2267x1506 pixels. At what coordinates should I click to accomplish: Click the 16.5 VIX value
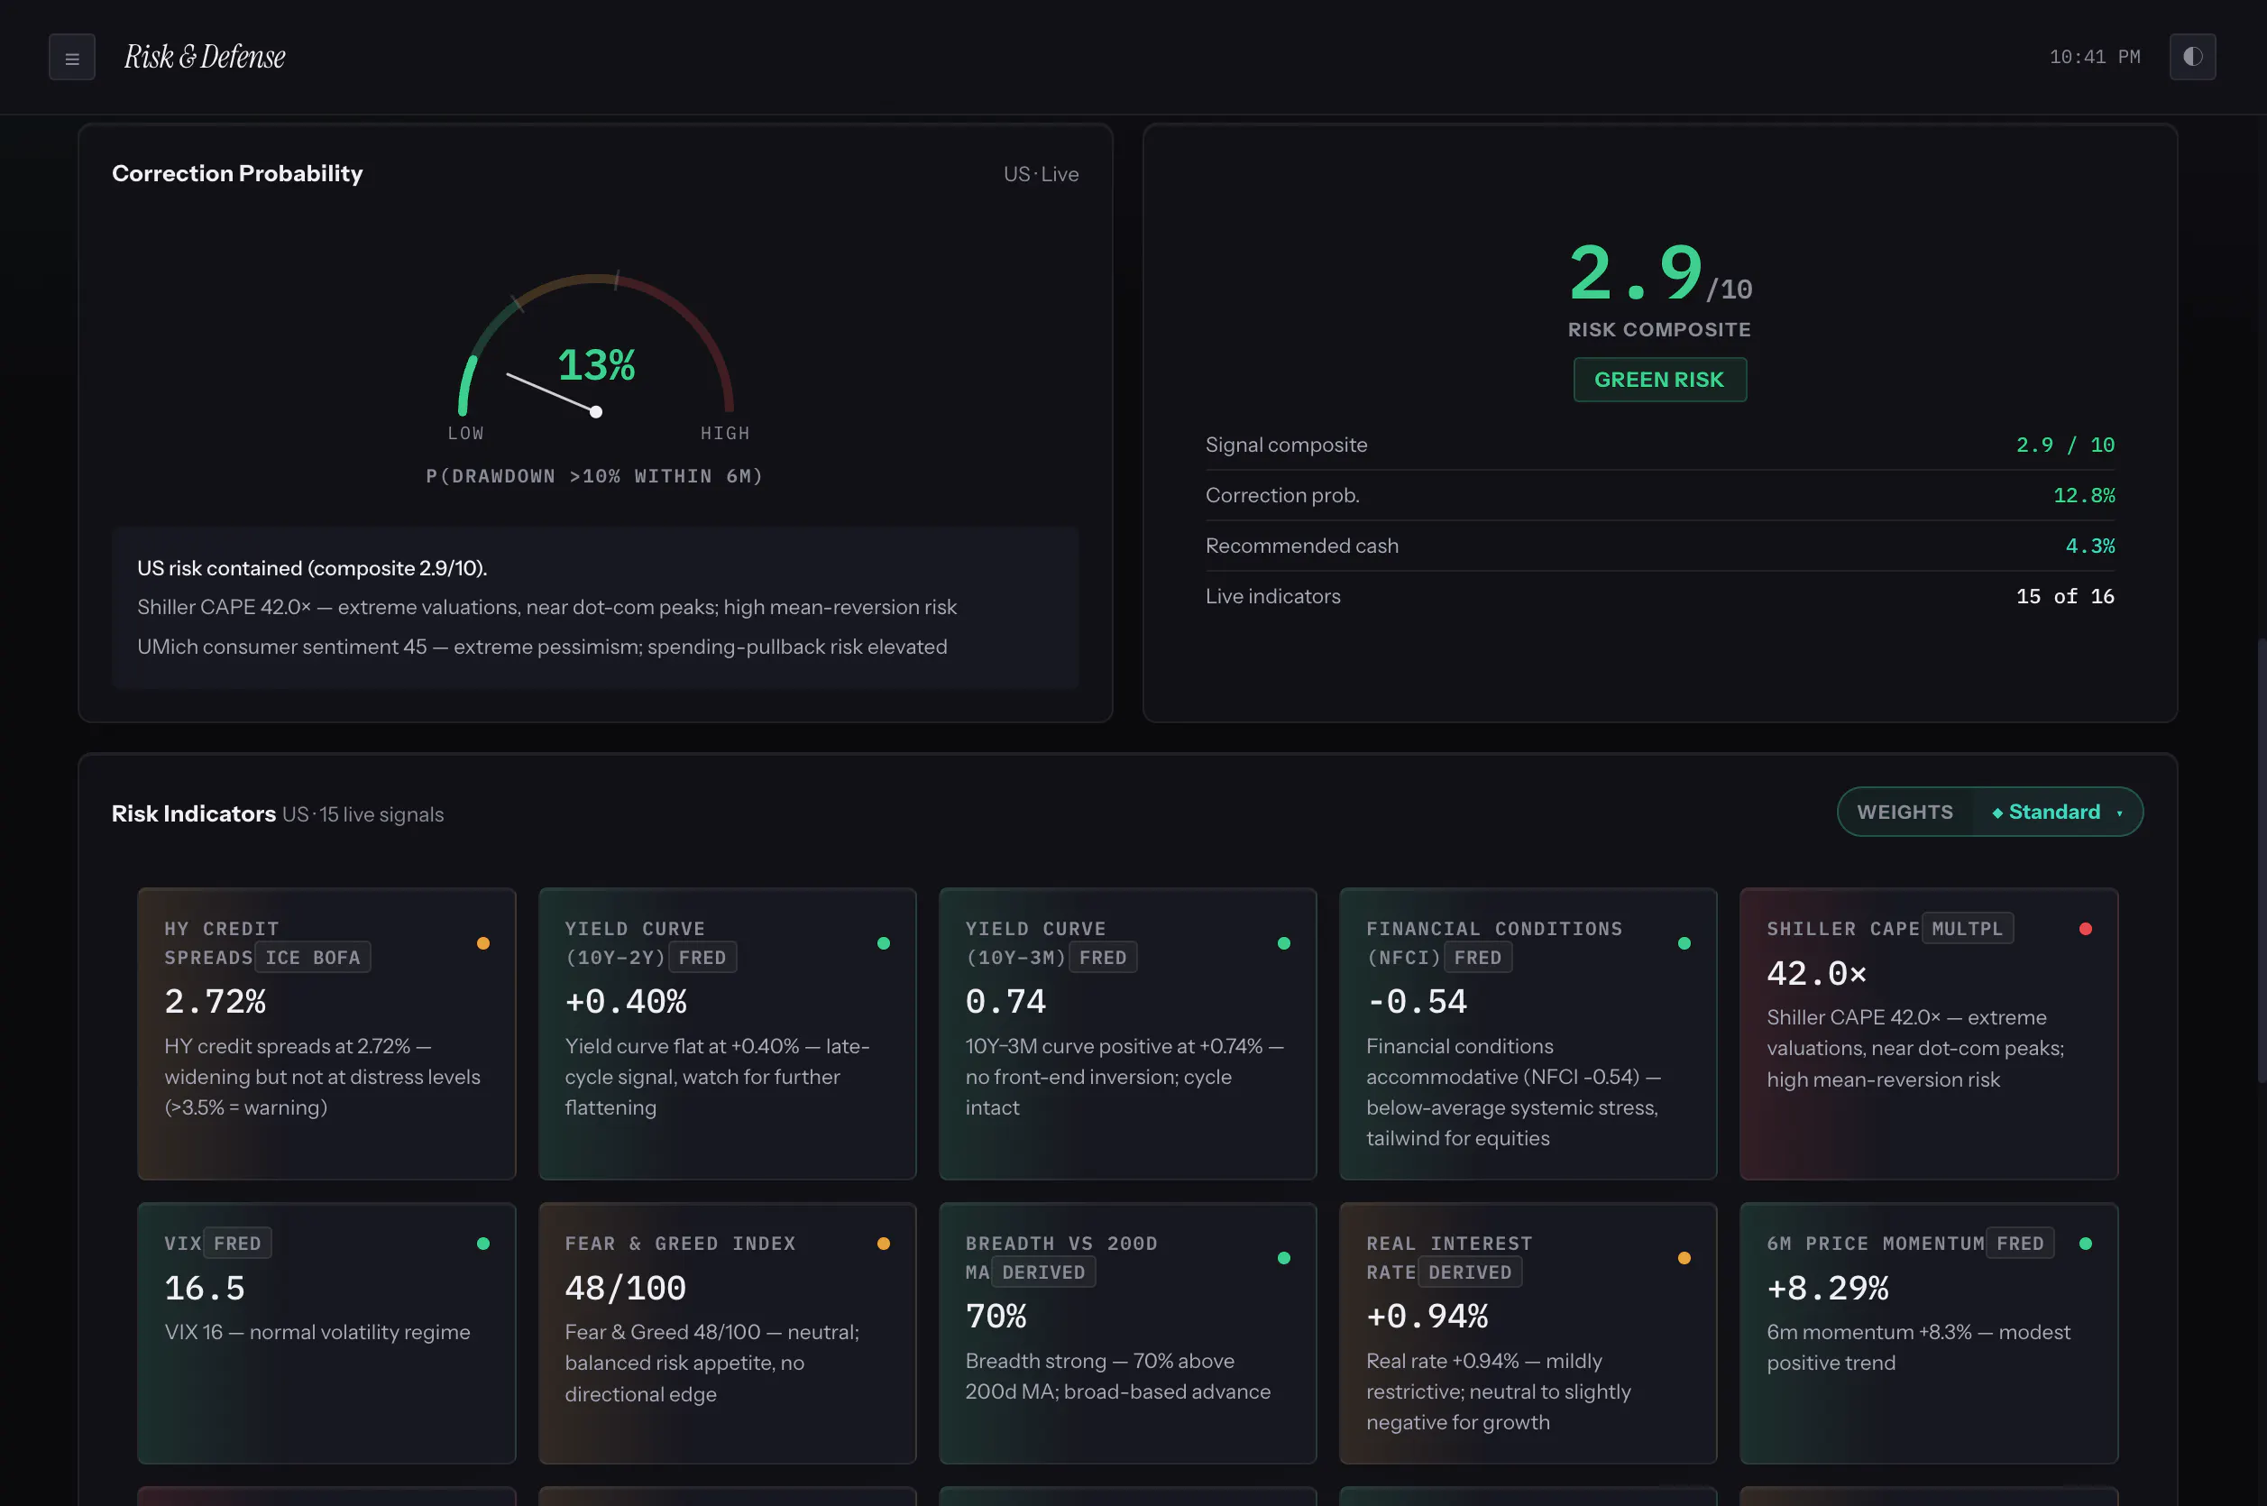pos(205,1288)
